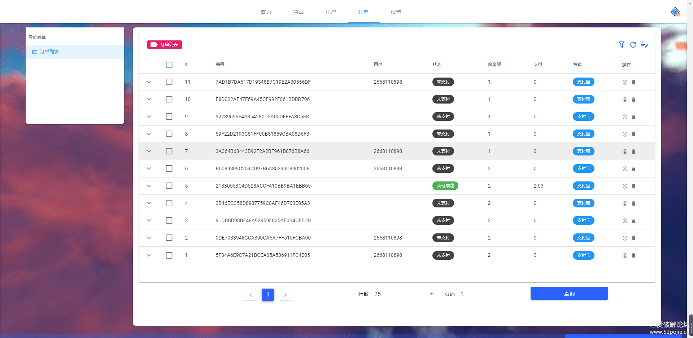Switch to the 商品 tab
693x338 pixels.
point(298,12)
